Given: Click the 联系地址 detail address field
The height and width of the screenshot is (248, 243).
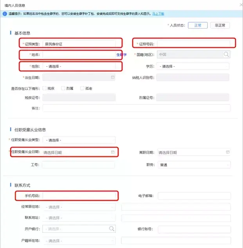Looking at the screenshot, I should pos(176,218).
